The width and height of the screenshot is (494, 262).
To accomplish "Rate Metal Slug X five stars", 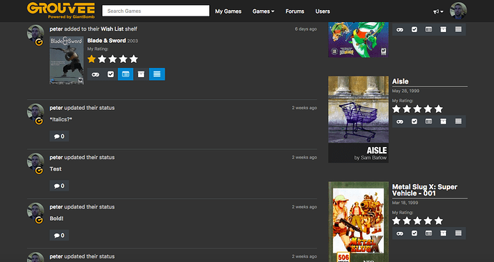I will 439,221.
